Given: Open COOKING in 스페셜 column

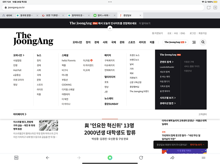Looking at the screenshot, I should tap(67, 85).
